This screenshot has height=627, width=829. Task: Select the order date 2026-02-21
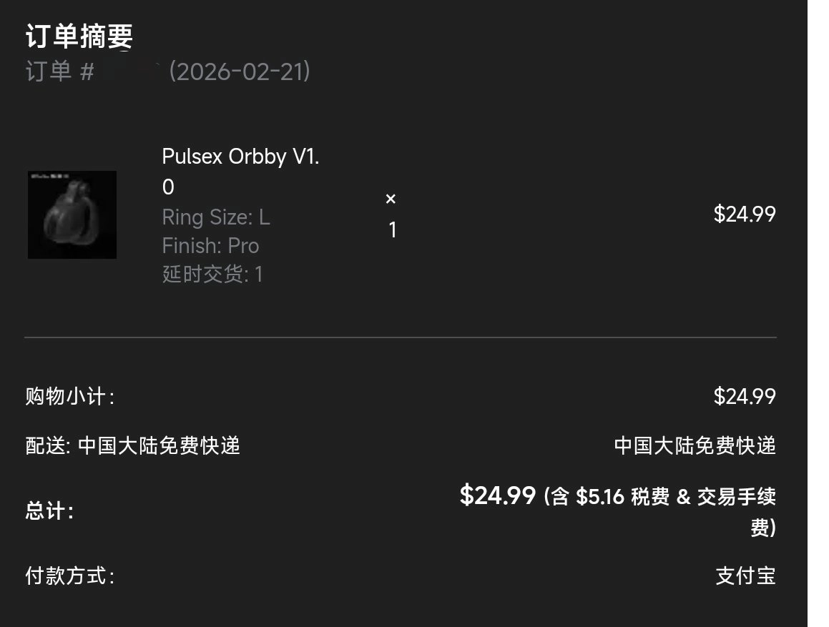[x=240, y=71]
